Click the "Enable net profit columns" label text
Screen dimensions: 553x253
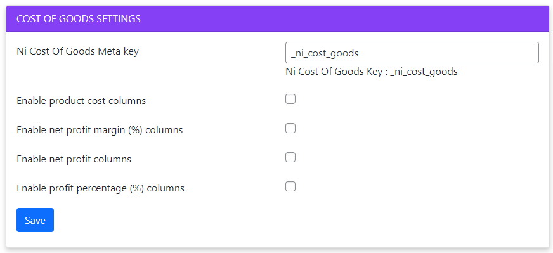(74, 159)
